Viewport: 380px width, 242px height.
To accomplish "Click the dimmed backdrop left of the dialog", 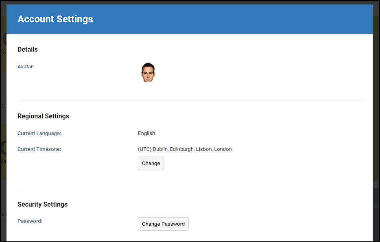I will (x=3, y=121).
